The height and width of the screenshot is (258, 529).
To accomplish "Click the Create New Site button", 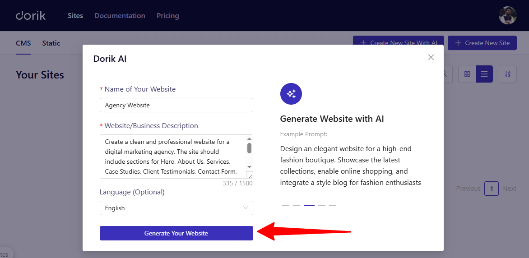I will (x=482, y=43).
